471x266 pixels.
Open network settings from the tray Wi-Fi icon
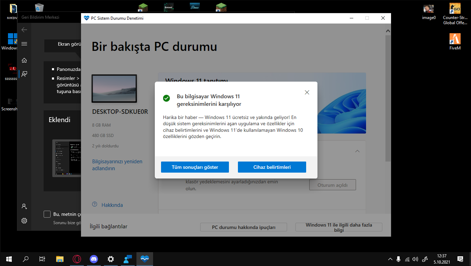[x=407, y=259]
